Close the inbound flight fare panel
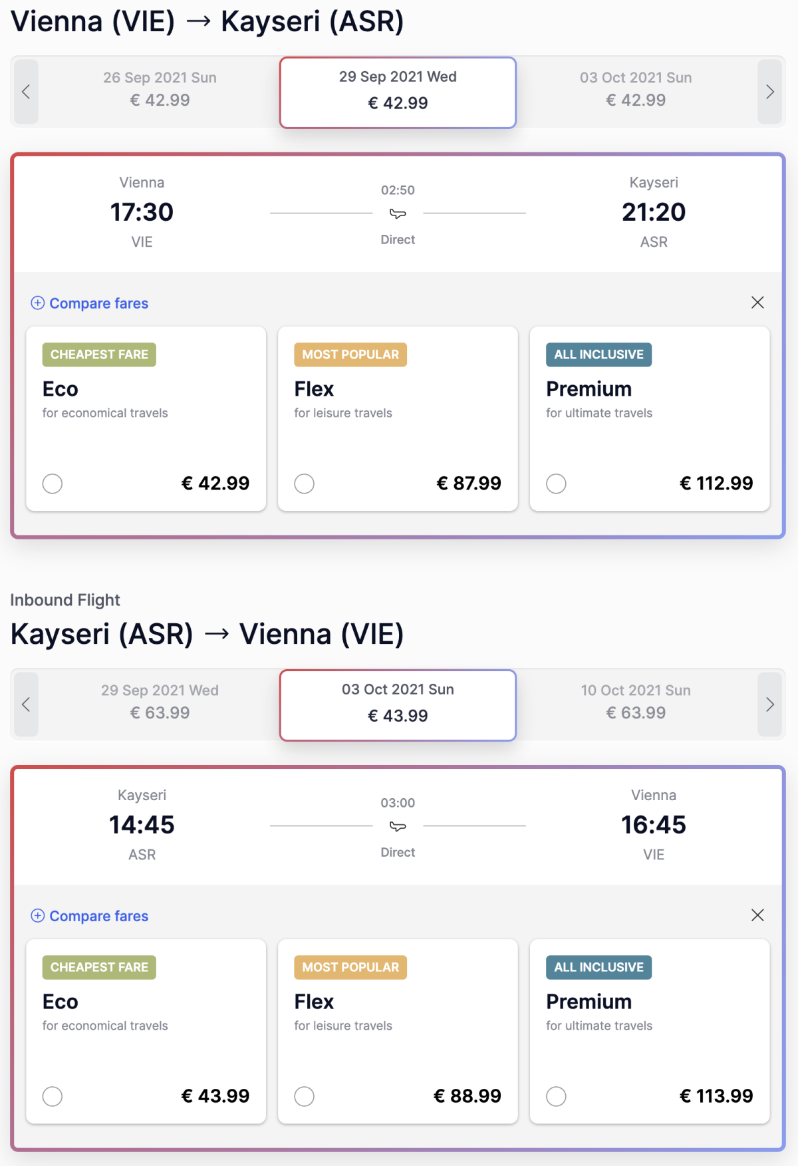The image size is (798, 1166). (x=757, y=915)
